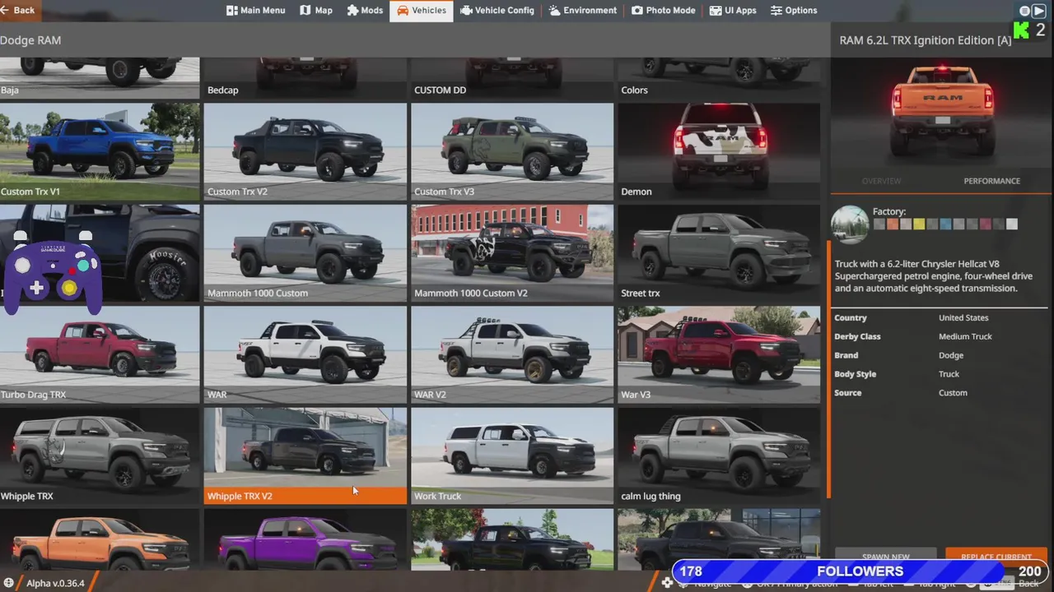Pick the yellow factory paint swatch

point(919,224)
